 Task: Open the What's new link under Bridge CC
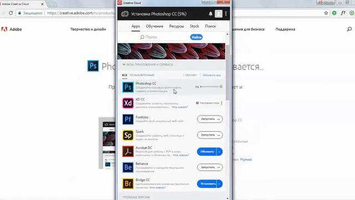pos(157,188)
